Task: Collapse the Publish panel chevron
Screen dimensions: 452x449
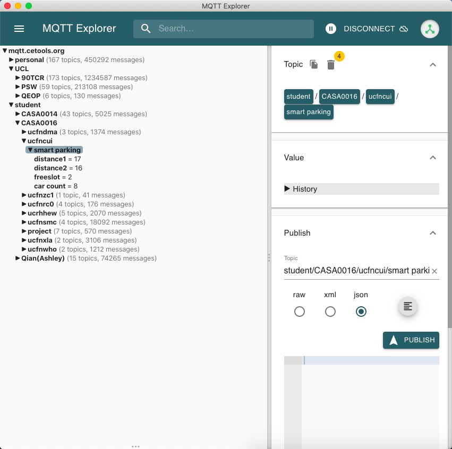Action: click(x=432, y=233)
